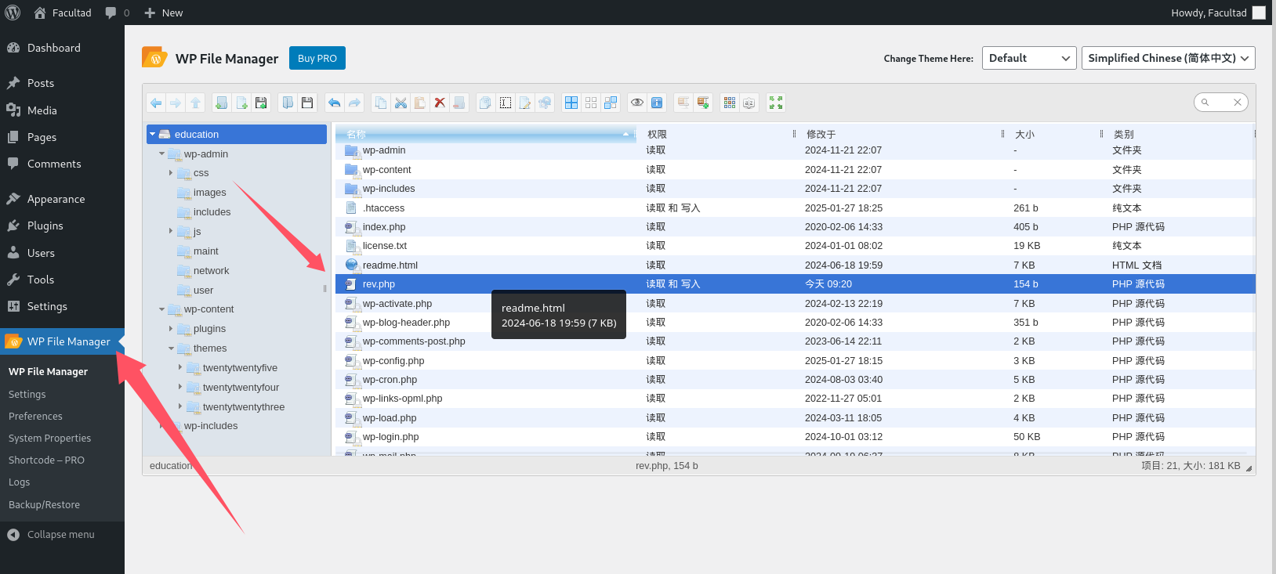Open Plugins in WordPress sidebar
The image size is (1276, 574).
coord(45,226)
